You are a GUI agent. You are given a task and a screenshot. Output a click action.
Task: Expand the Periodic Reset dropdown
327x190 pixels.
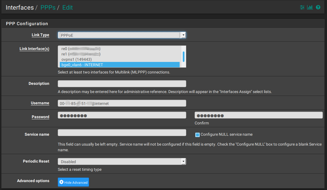[122, 161]
